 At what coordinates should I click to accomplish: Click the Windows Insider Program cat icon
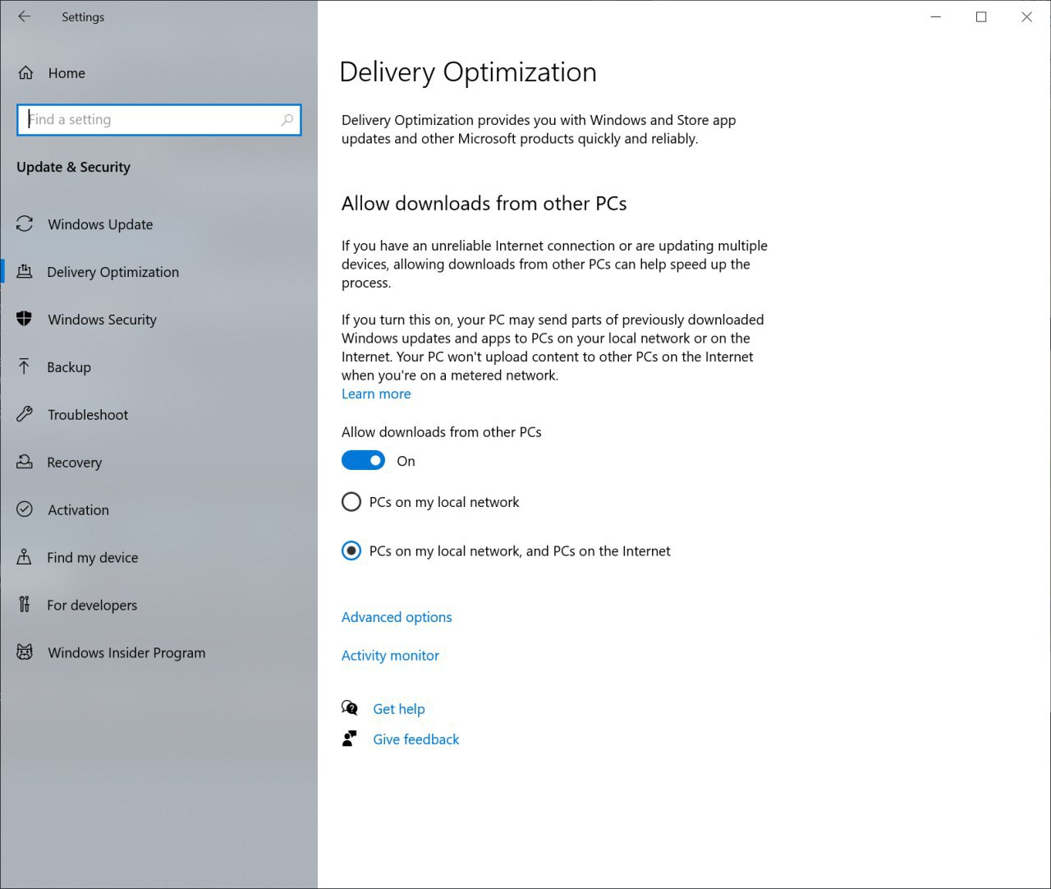[x=25, y=652]
